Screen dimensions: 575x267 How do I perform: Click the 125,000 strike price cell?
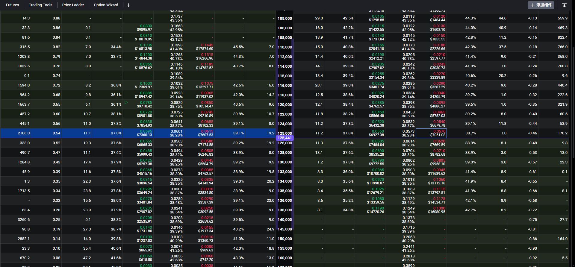pos(285,133)
